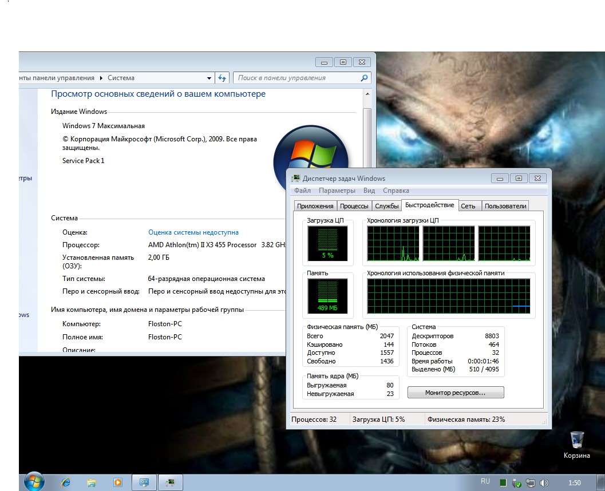Switch to Task Manager taskbar button
The image size is (605, 491).
point(171,482)
